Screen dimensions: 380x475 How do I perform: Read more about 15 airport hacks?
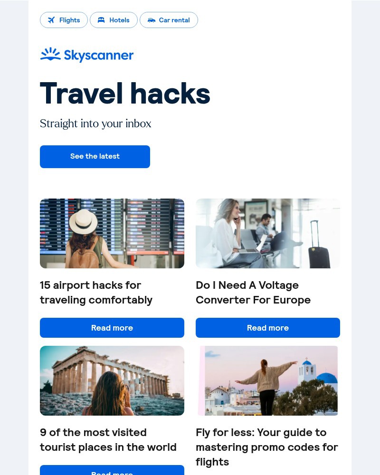click(x=112, y=328)
